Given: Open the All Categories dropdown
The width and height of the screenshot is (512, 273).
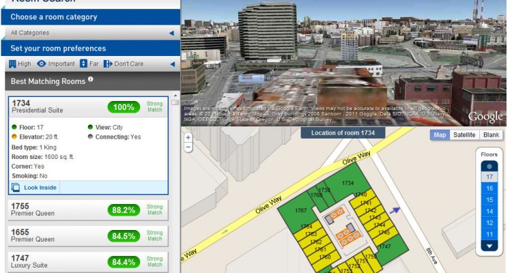Looking at the screenshot, I should [x=90, y=33].
